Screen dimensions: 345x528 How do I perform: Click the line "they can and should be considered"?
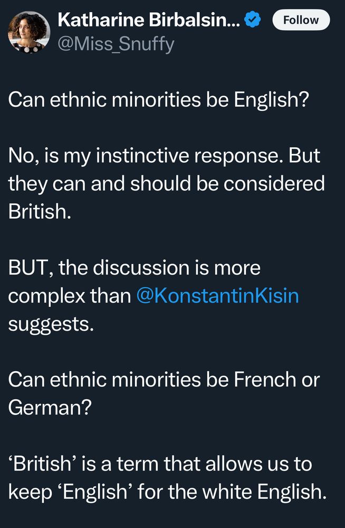166,184
